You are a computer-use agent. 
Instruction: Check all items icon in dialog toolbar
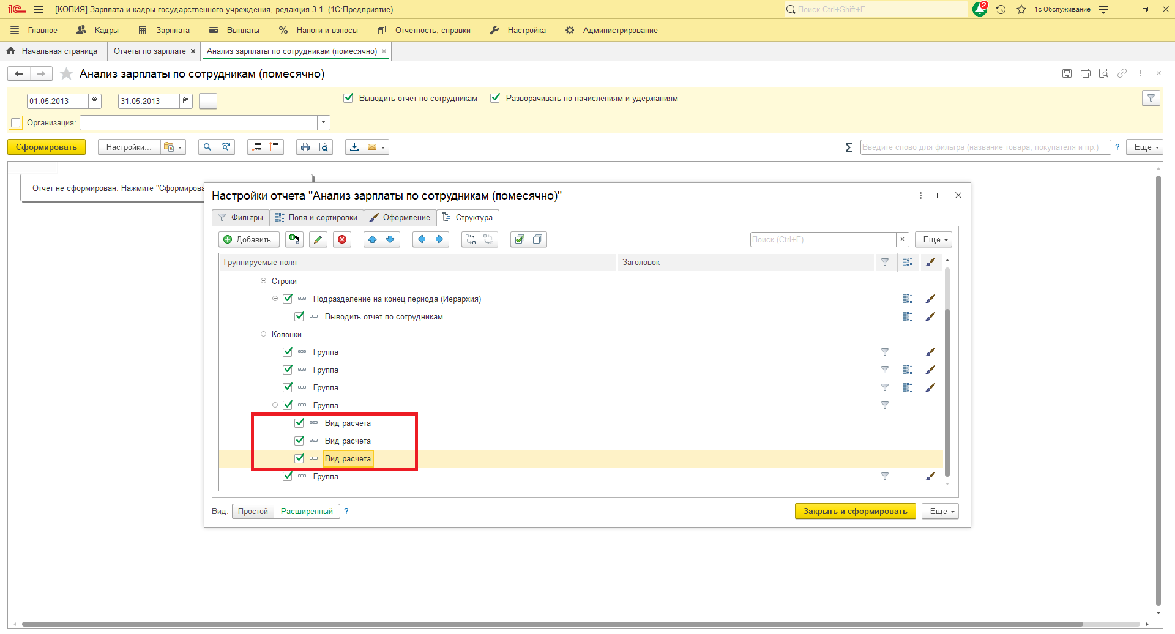520,239
